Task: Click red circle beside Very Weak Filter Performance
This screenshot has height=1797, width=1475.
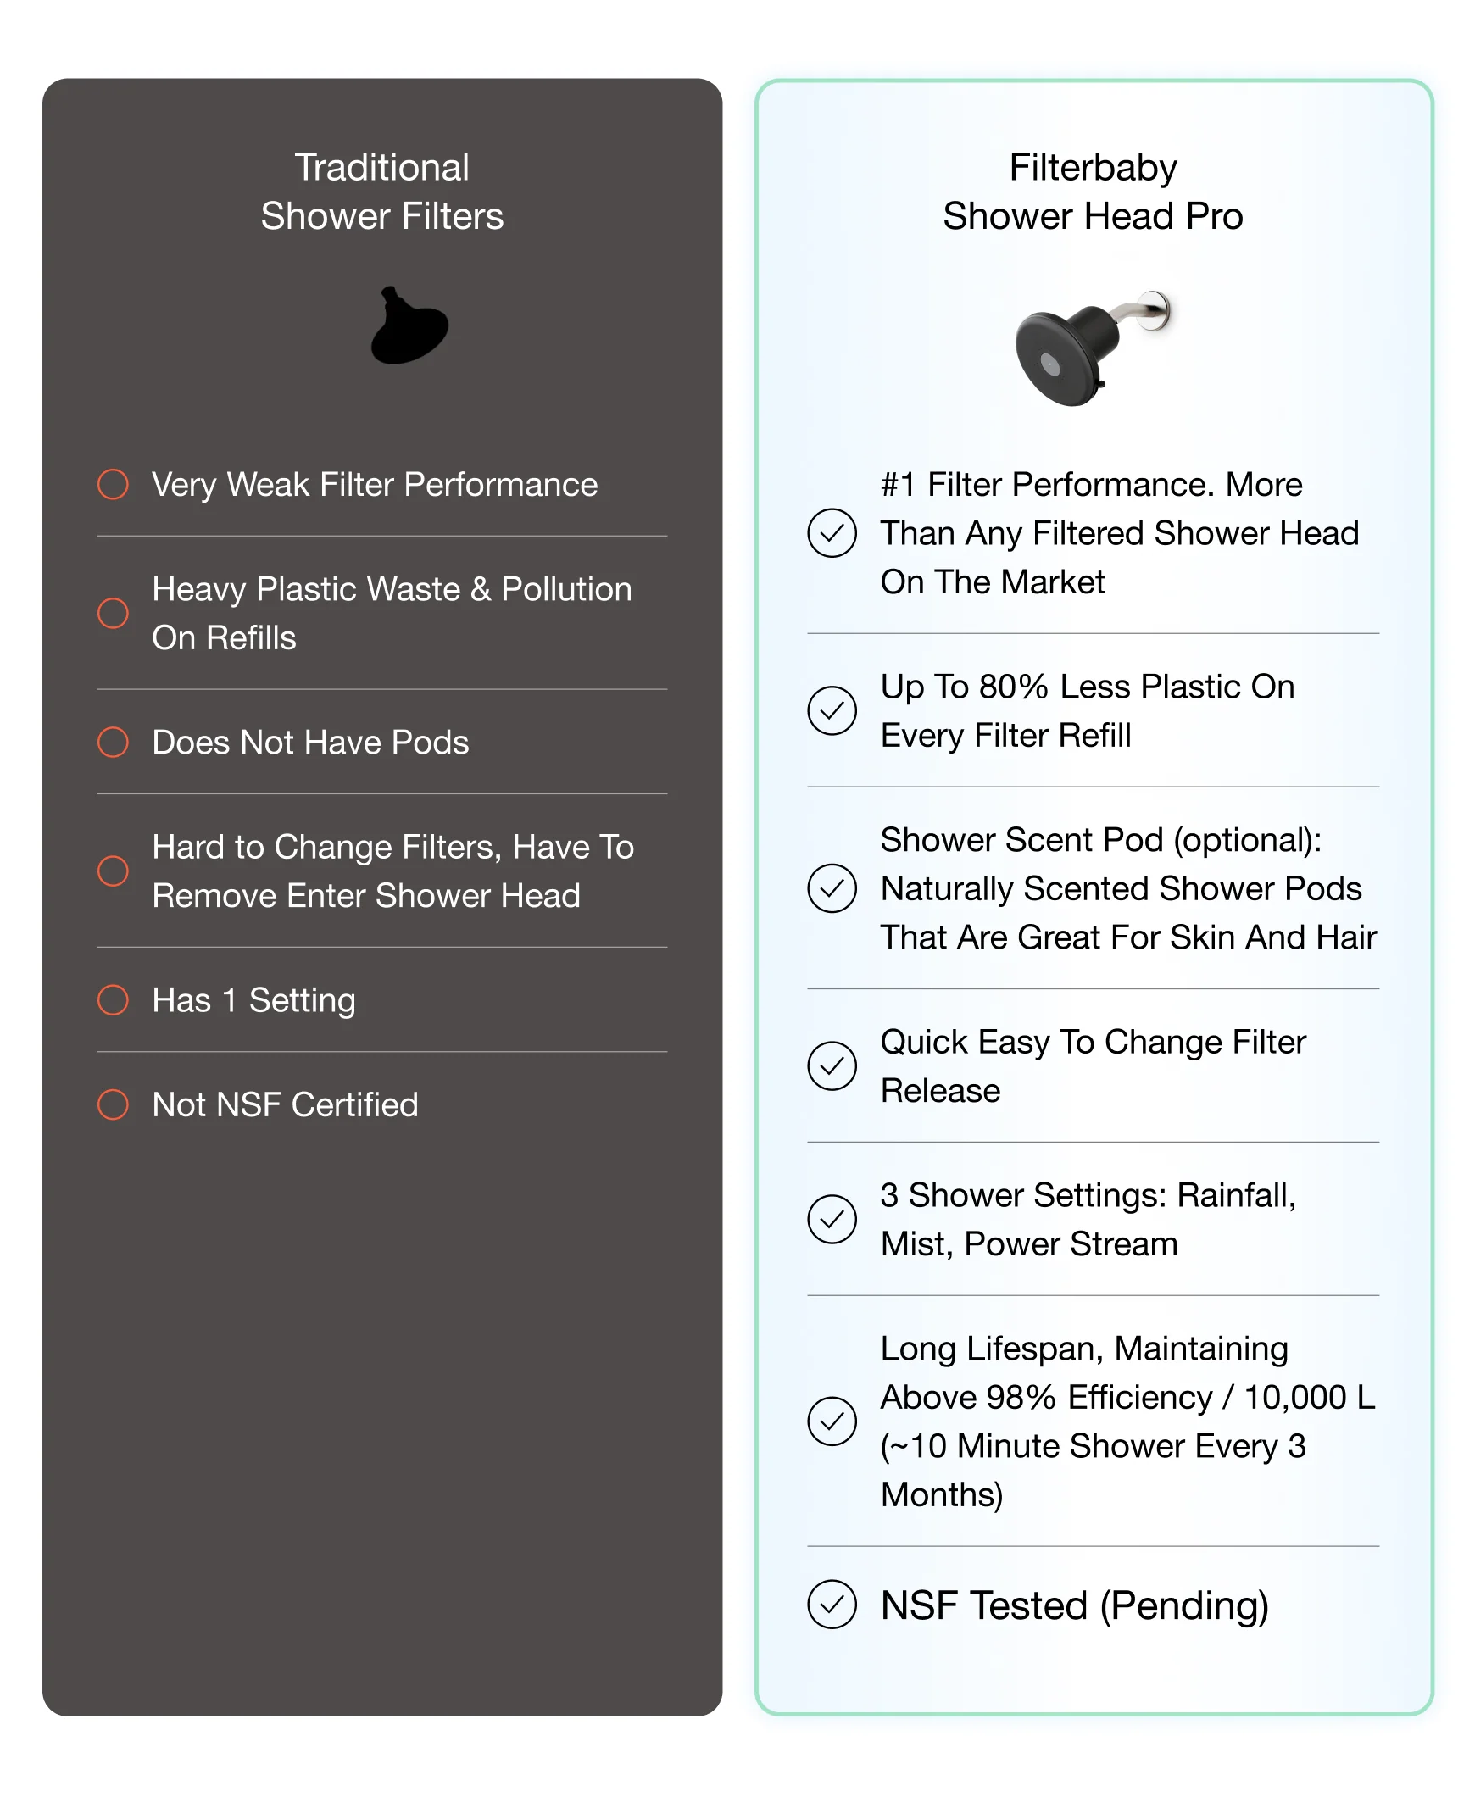Action: (113, 484)
